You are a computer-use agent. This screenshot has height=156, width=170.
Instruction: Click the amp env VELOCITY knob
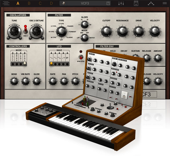(x=158, y=81)
